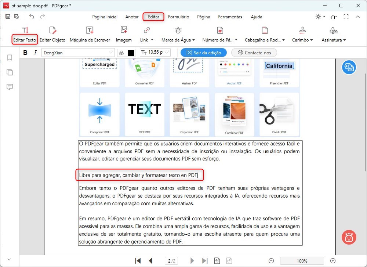Viewport: 367px width, 267px height.
Task: Open the Bookmarks panel in the sidebar
Action: [x=10, y=58]
